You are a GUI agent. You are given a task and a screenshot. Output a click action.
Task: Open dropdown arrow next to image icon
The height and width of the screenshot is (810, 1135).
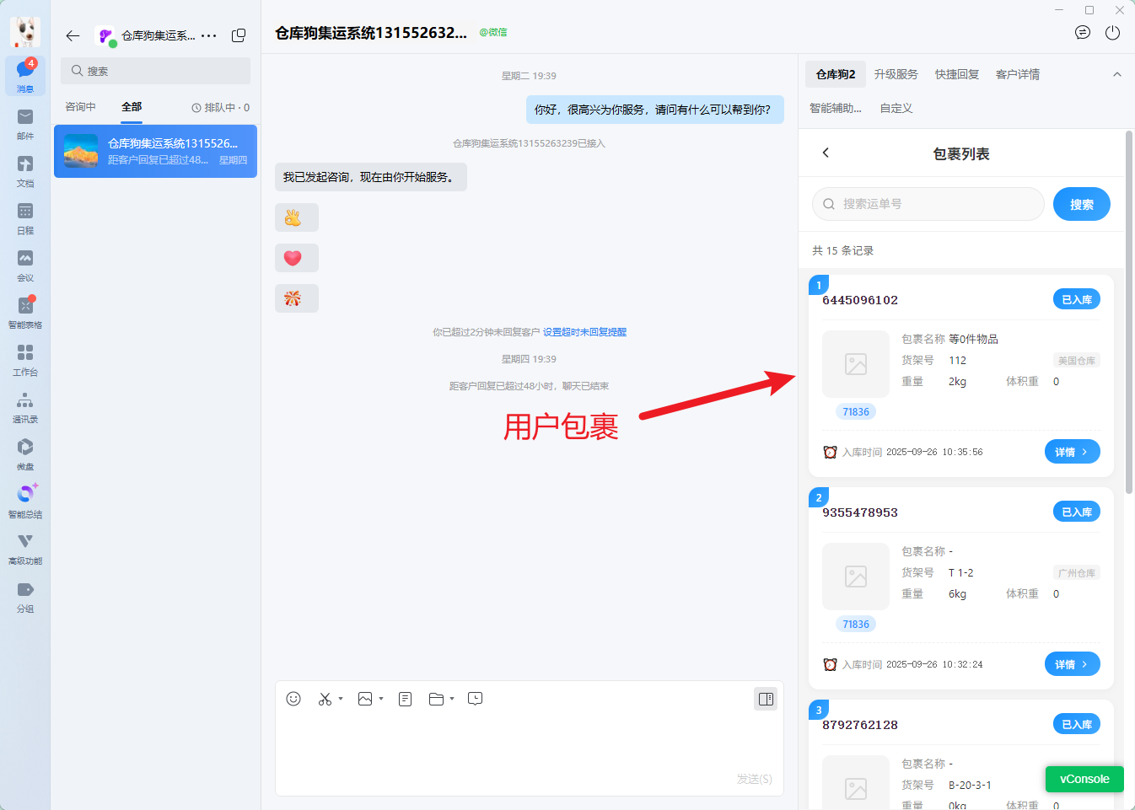point(381,699)
